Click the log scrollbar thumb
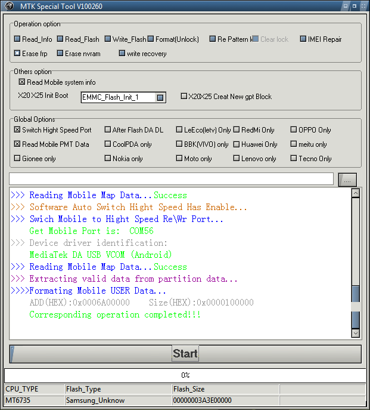This screenshot has width=370, height=410. [356, 306]
